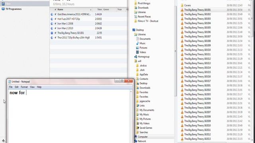
Task: Uncheck the Hot Fuzz 2007 checkbox
Action: [x=55, y=19]
